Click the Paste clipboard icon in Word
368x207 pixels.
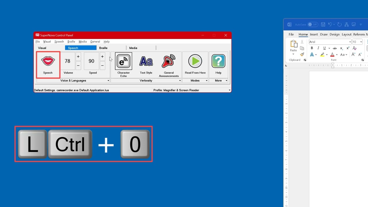pos(294,44)
